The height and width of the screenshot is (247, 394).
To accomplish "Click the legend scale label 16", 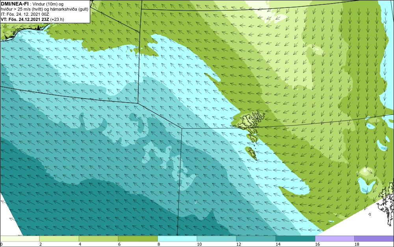I will (x=317, y=244).
